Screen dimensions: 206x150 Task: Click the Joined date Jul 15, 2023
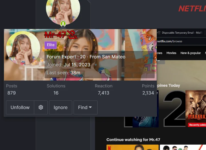[77, 65]
